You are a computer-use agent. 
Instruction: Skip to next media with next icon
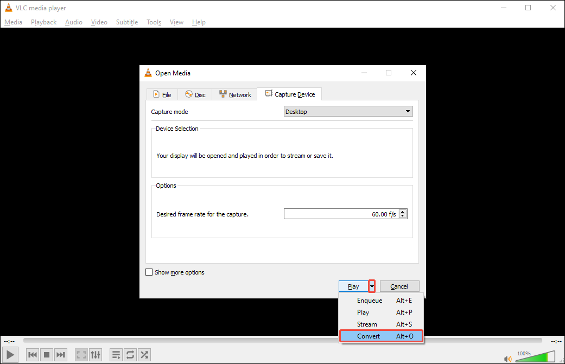click(x=60, y=354)
